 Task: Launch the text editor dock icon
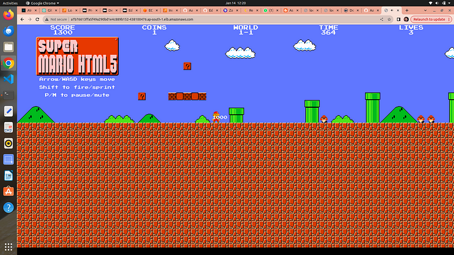click(x=9, y=111)
